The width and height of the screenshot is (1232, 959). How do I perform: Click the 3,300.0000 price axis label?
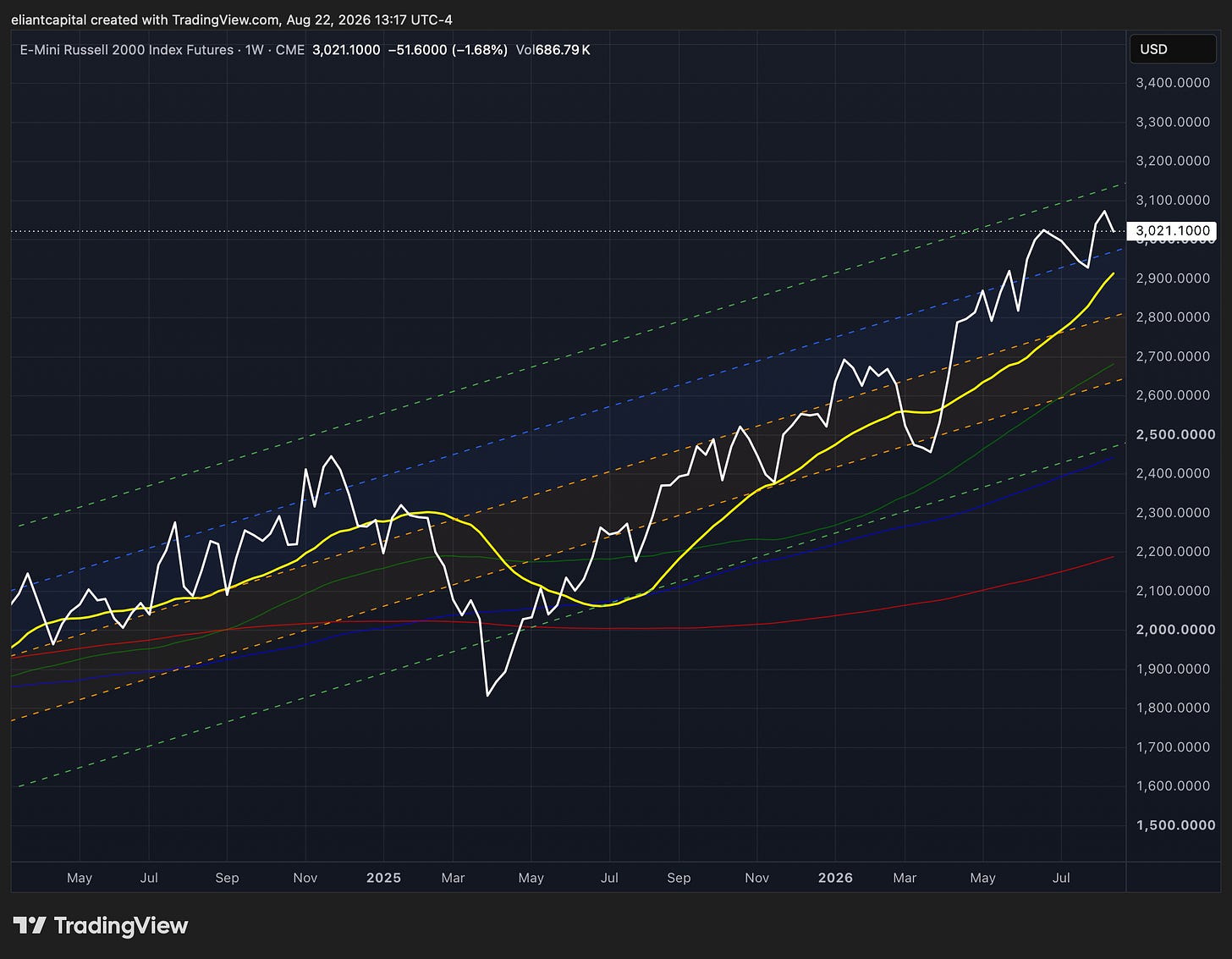point(1173,122)
